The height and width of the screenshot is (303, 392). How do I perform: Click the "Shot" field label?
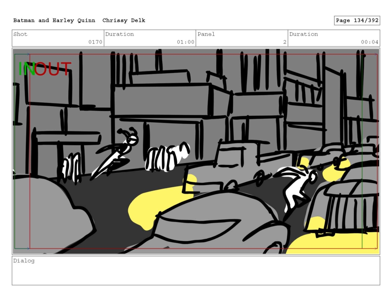[20, 34]
